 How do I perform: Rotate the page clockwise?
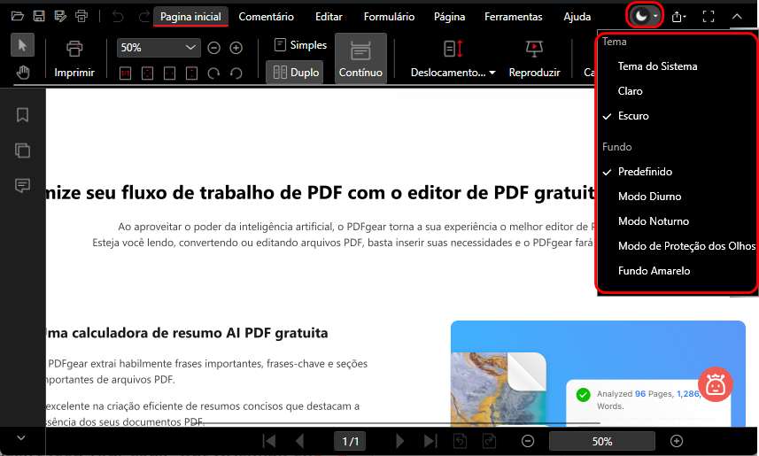tap(213, 73)
